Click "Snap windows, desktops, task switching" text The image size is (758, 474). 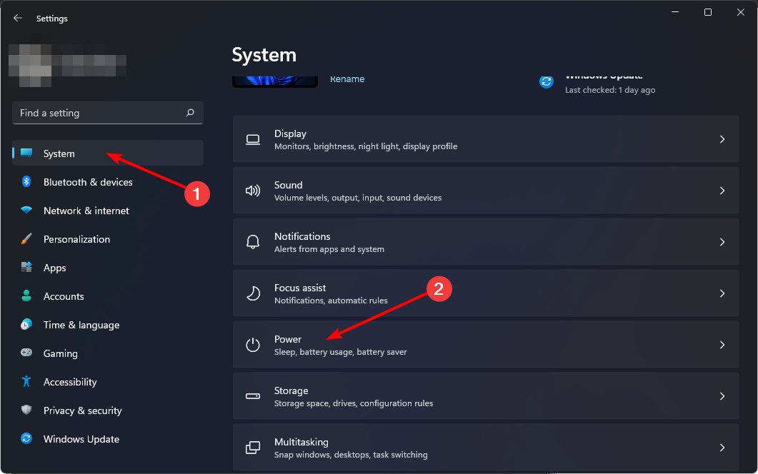point(351,455)
